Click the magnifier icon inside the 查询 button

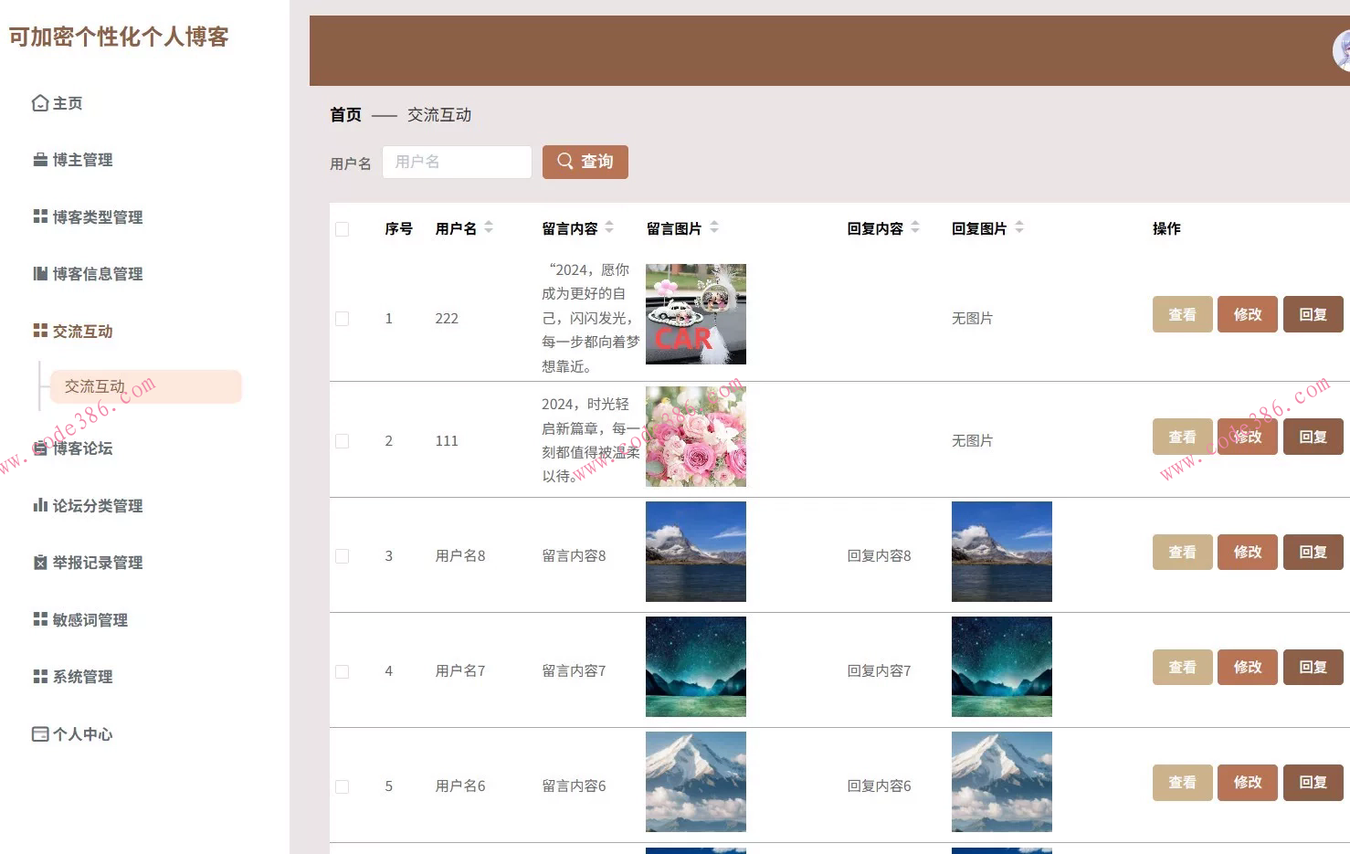565,161
